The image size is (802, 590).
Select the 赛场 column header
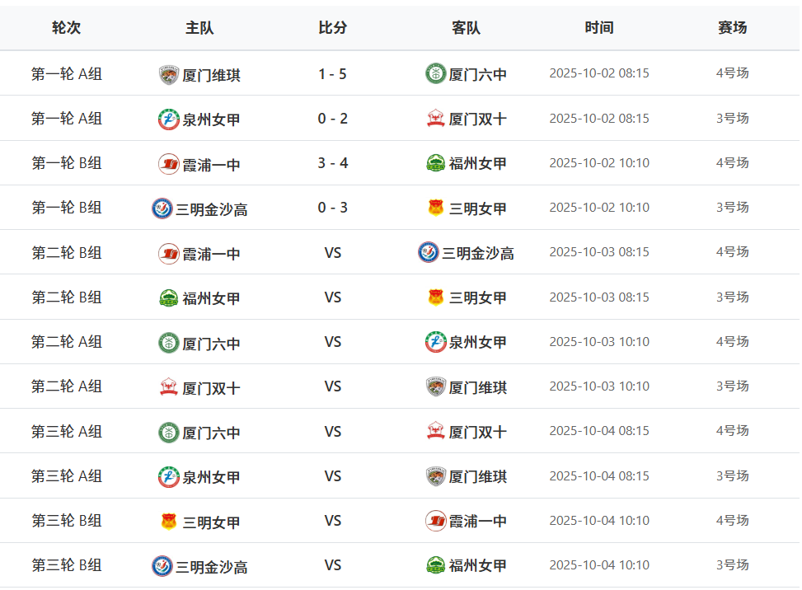pos(732,27)
